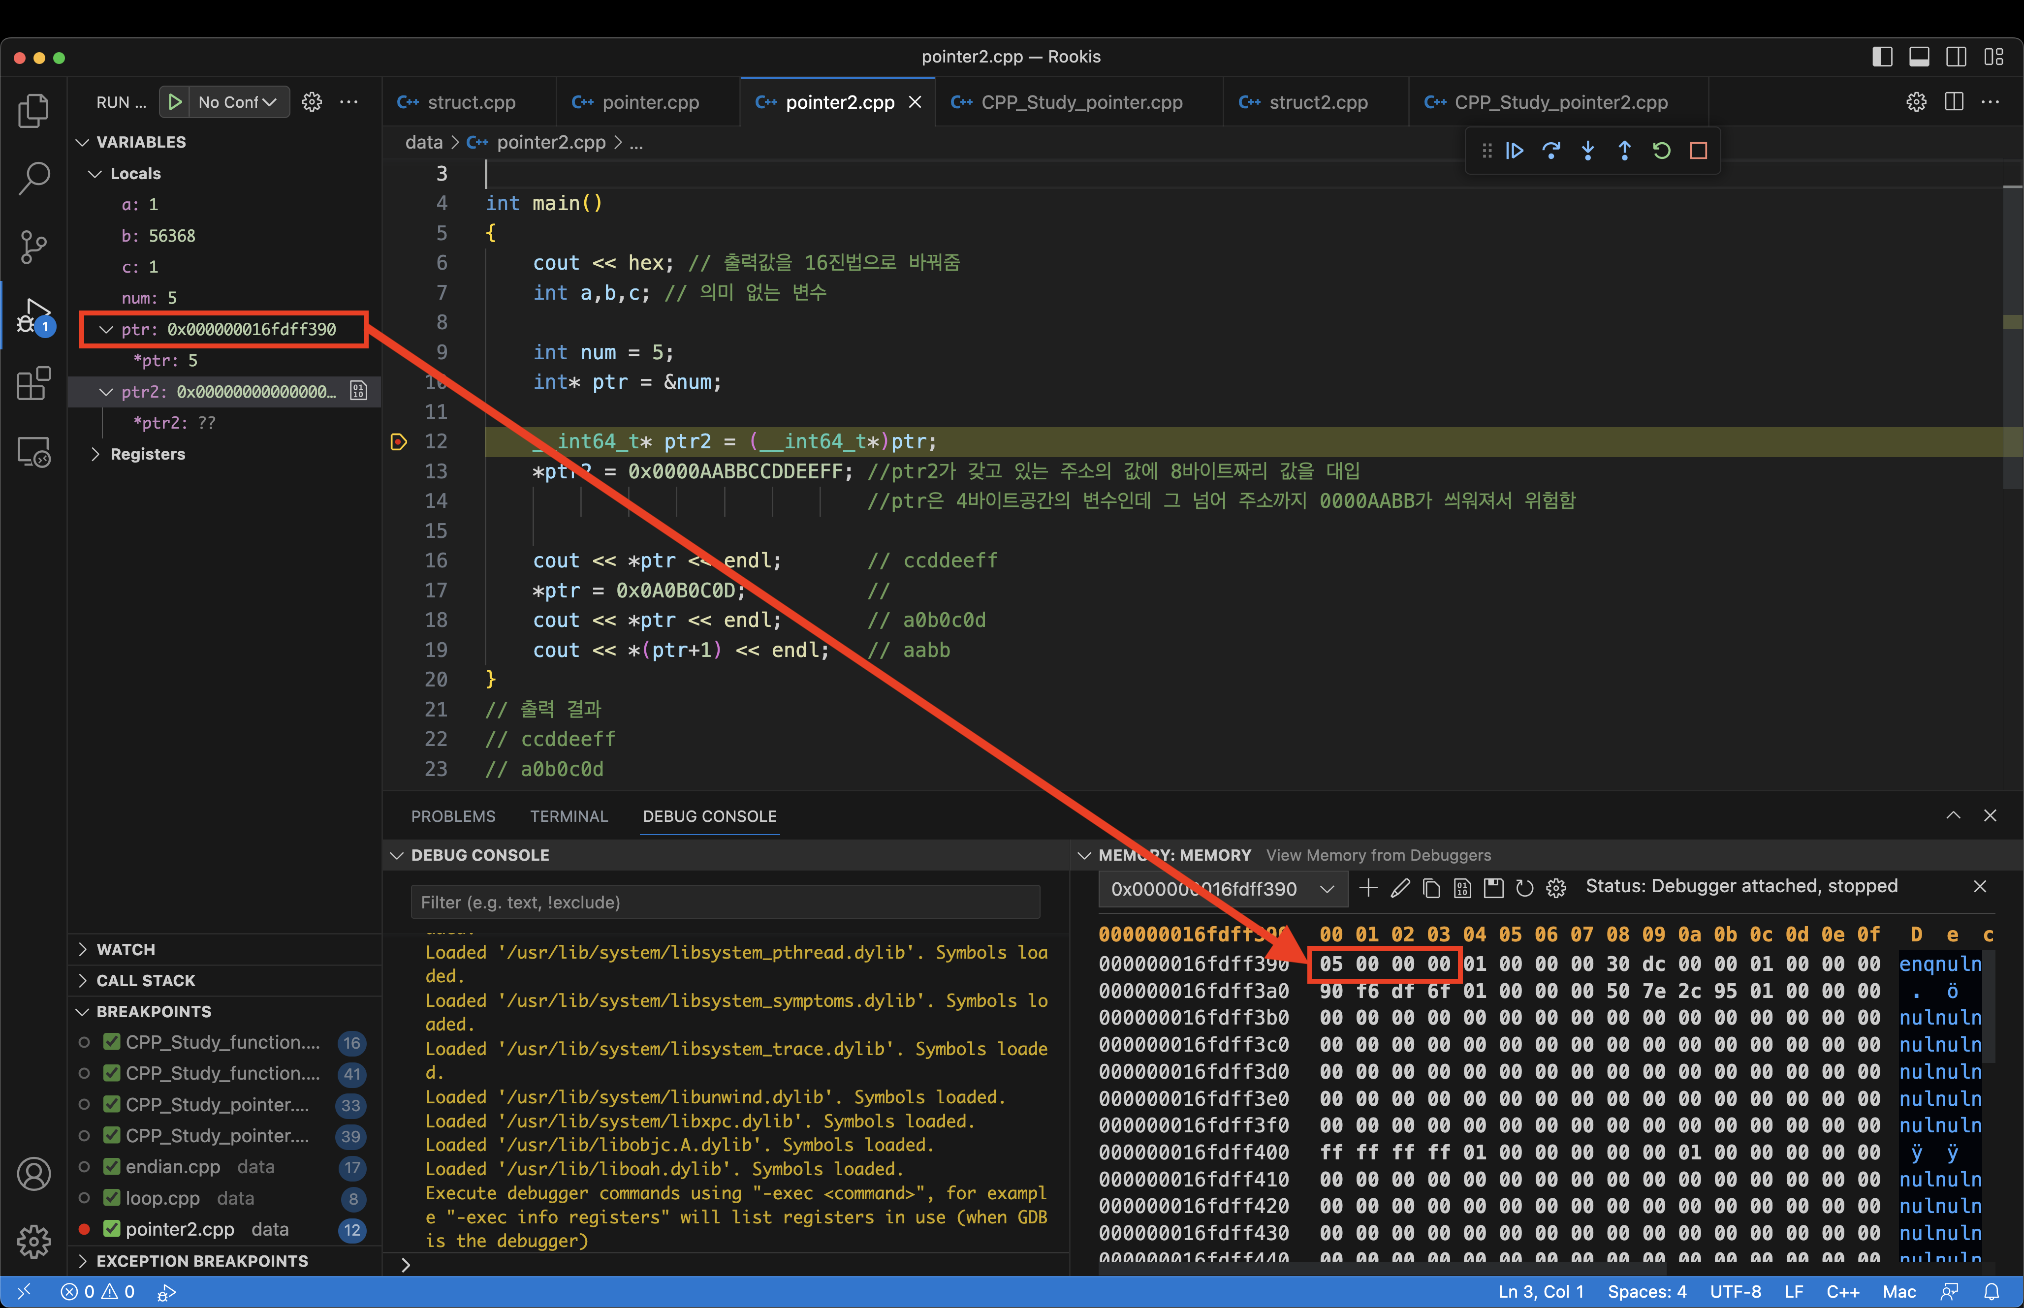Image resolution: width=2024 pixels, height=1308 pixels.
Task: Click Ln 3, Col 1 in status bar
Action: tap(1541, 1292)
